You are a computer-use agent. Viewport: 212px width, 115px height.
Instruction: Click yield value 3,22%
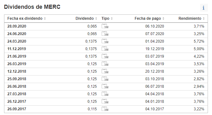199,109
